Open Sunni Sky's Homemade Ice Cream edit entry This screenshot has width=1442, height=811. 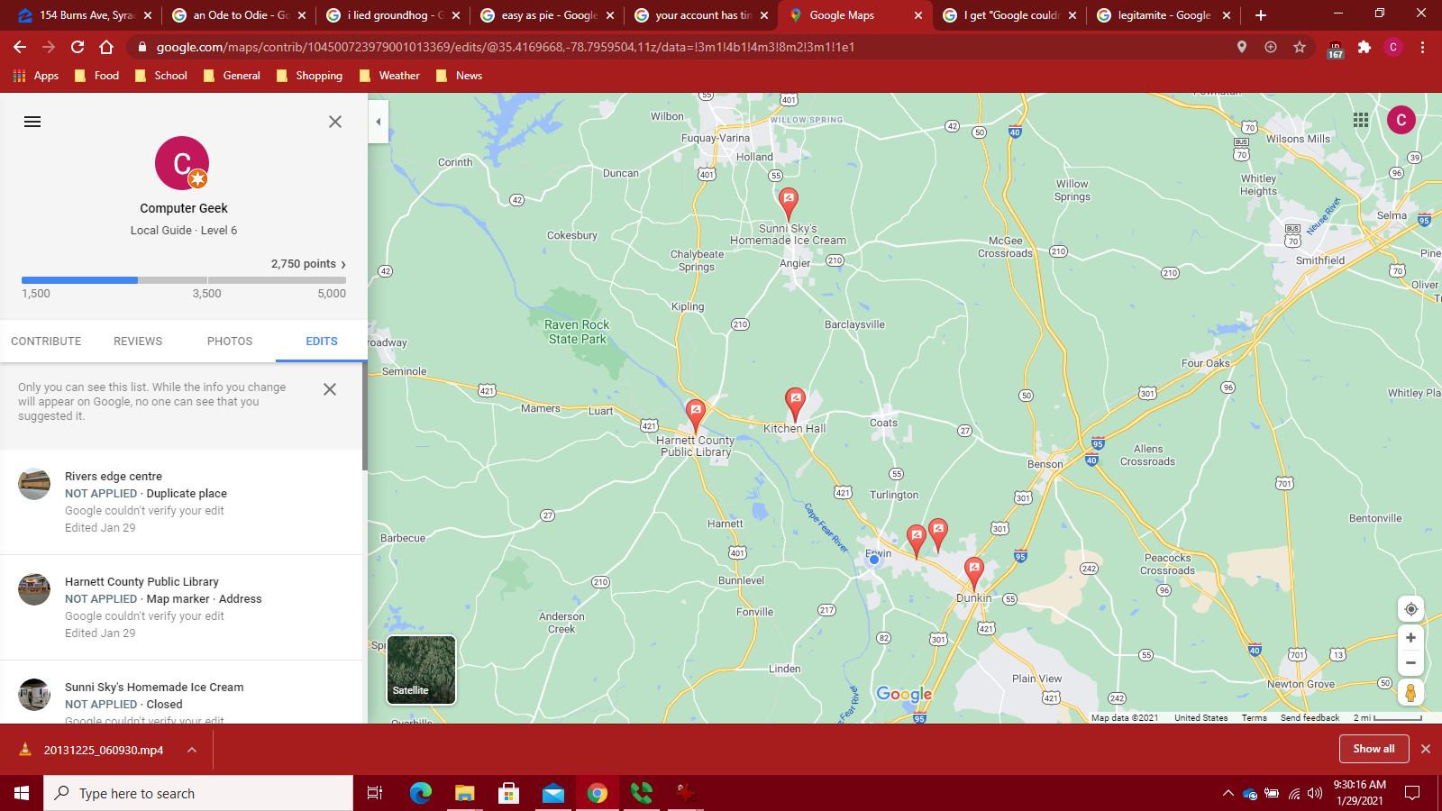[181, 692]
